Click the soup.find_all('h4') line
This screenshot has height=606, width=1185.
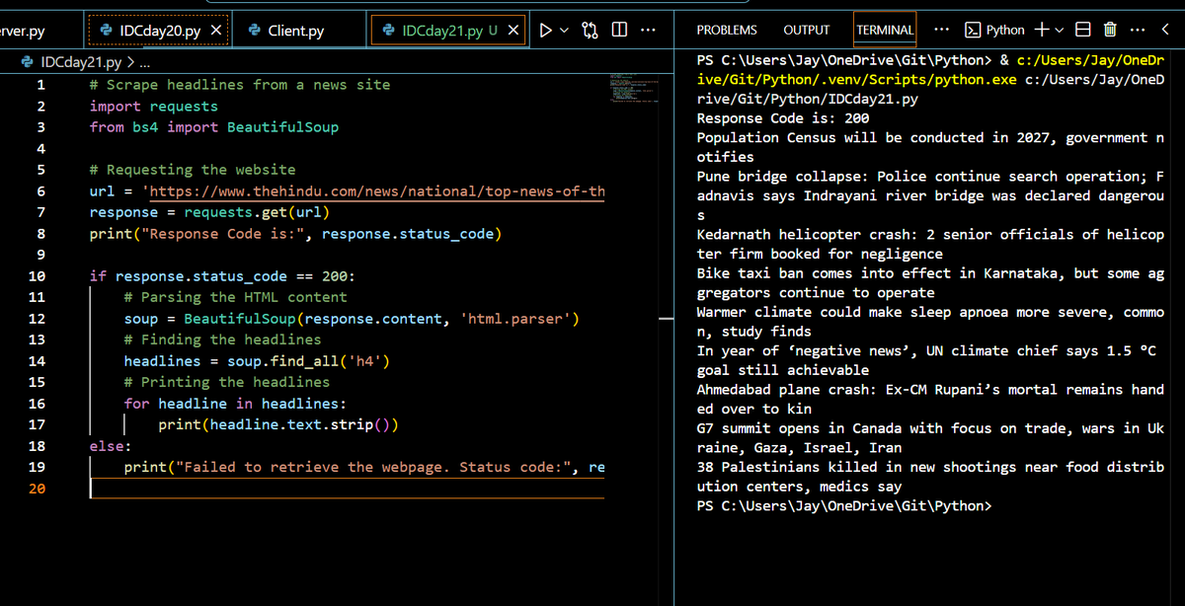(x=257, y=361)
